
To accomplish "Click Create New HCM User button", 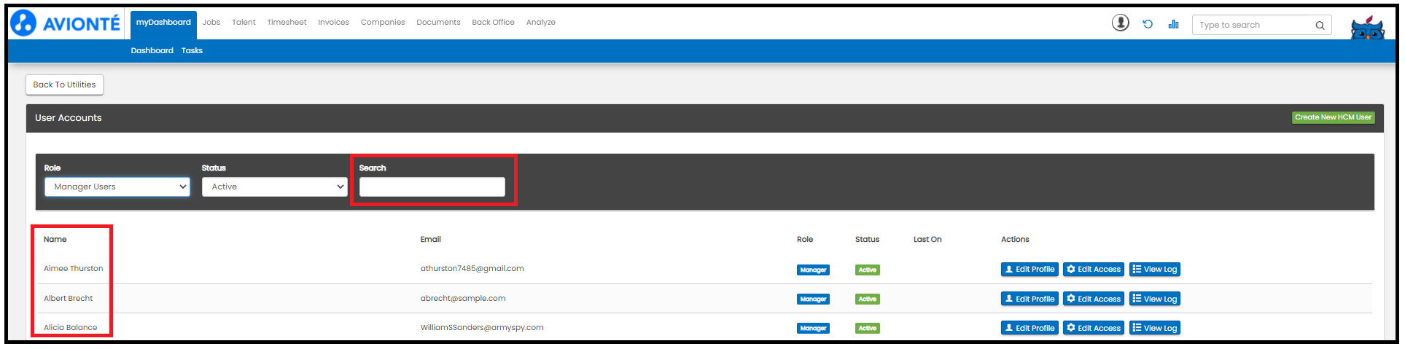I will pyautogui.click(x=1333, y=117).
